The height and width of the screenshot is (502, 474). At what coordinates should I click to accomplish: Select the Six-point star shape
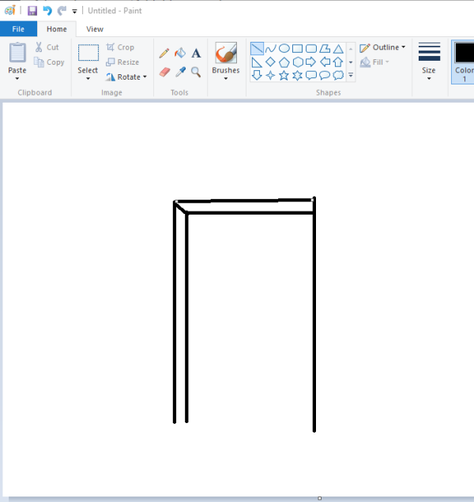(x=298, y=76)
